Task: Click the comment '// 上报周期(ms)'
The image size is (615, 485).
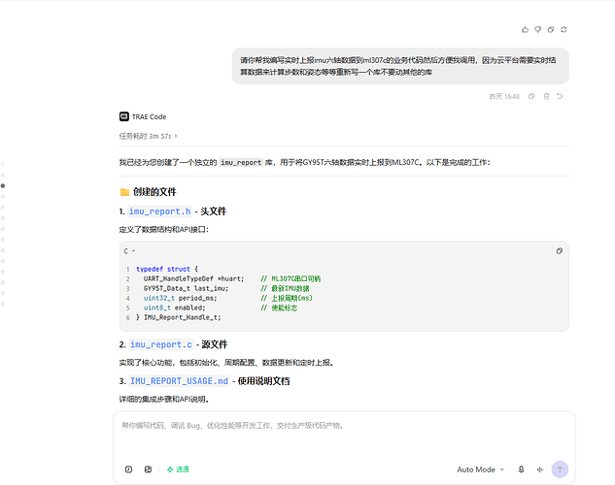Action: point(287,298)
